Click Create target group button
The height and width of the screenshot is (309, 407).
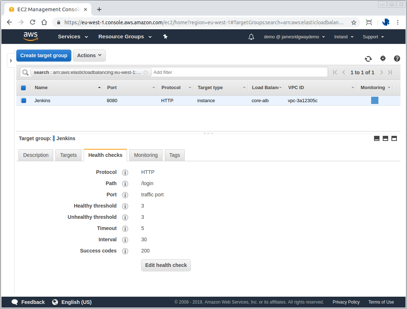[x=44, y=55]
